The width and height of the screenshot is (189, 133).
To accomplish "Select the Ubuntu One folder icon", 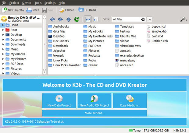I will click(x=117, y=36).
